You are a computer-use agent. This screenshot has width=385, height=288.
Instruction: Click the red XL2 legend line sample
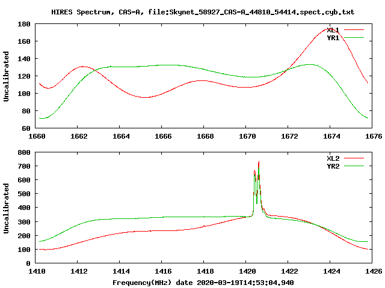tap(354, 158)
